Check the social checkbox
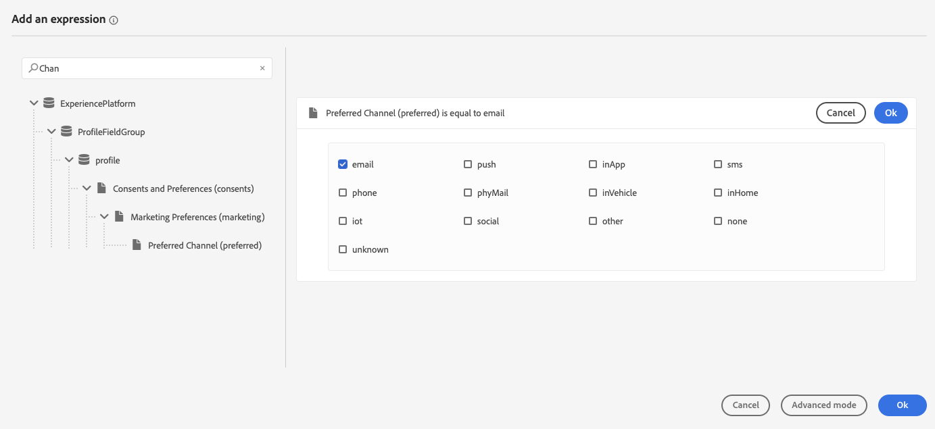Image resolution: width=935 pixels, height=429 pixels. [x=468, y=221]
